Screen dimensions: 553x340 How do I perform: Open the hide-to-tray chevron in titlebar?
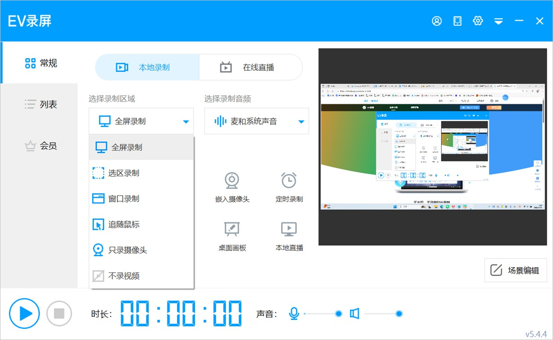coord(499,21)
